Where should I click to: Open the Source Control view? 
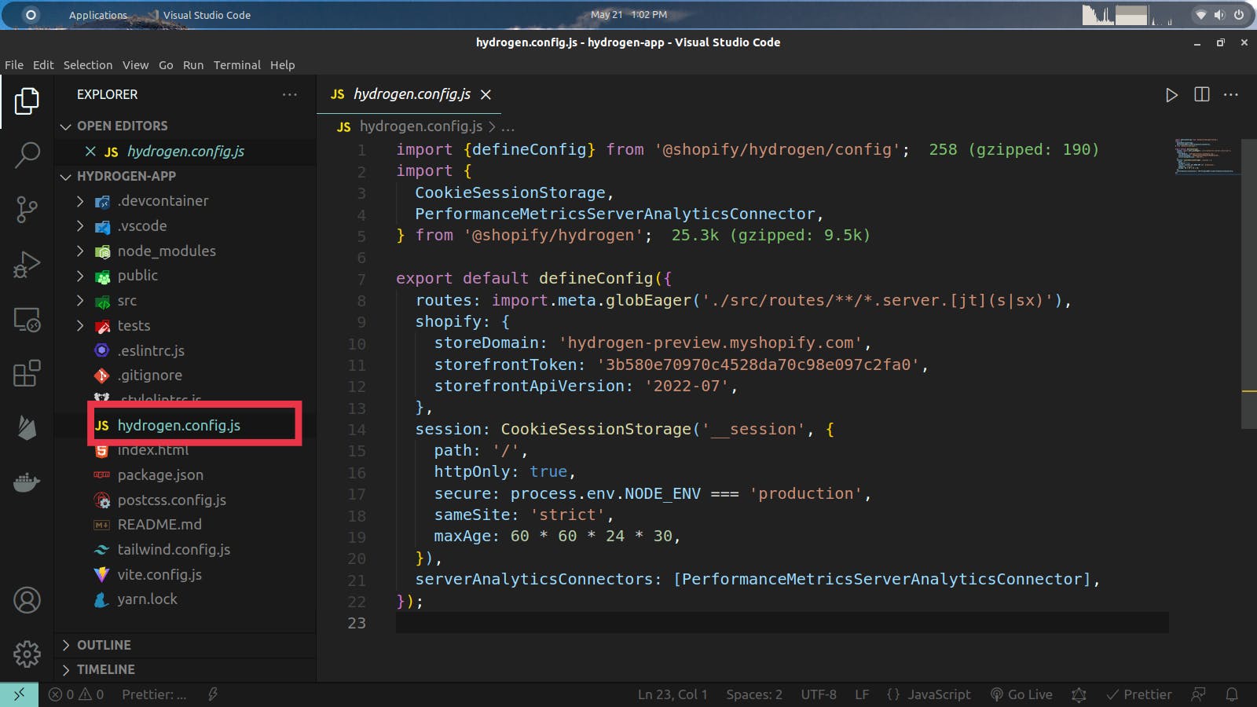[x=27, y=209]
